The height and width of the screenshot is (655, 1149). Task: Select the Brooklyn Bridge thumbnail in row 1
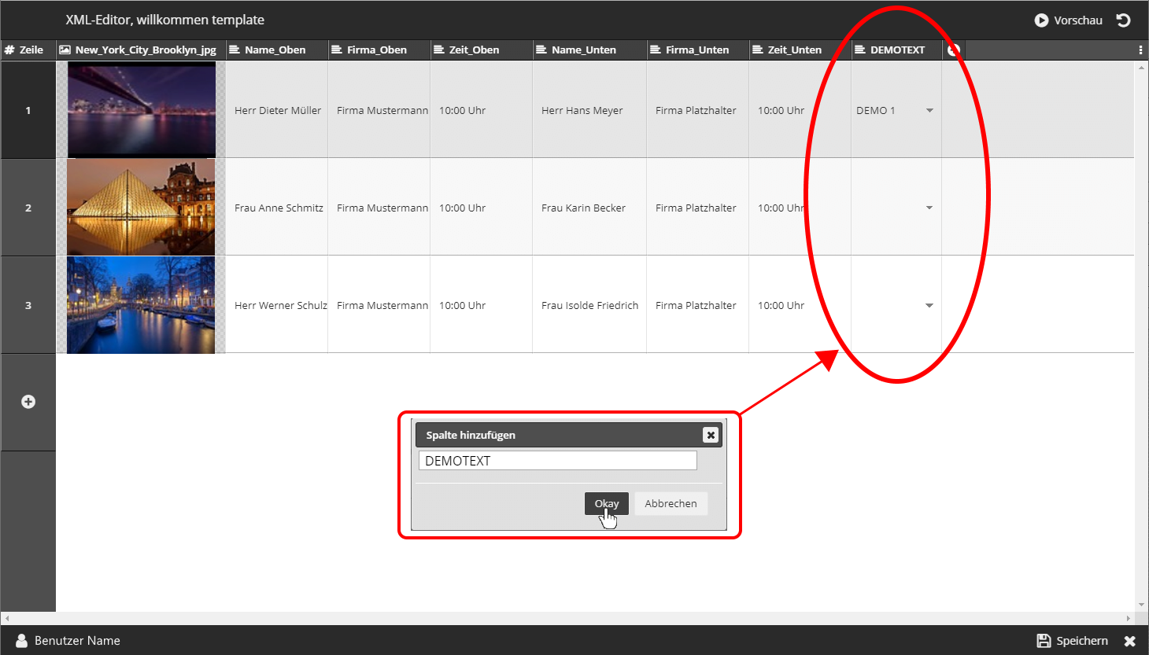[141, 110]
